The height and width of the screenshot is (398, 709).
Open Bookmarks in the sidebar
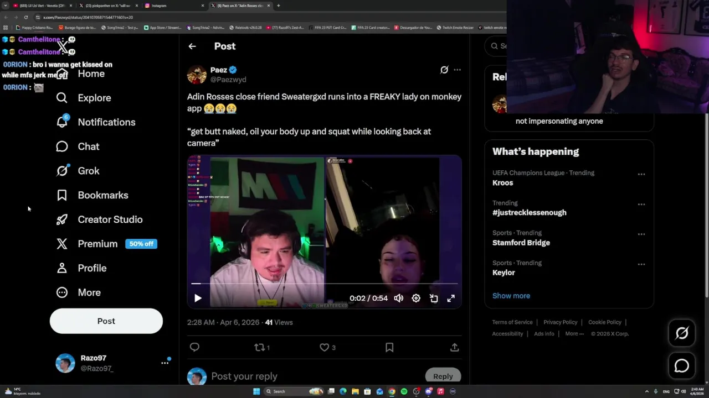click(x=92, y=195)
